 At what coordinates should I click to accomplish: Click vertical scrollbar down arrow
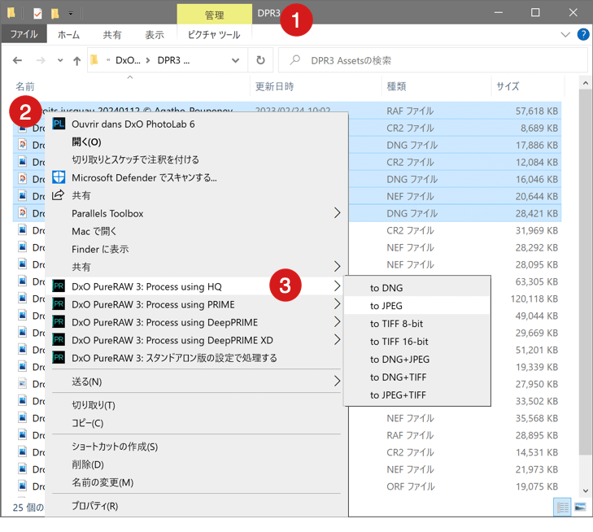(x=586, y=491)
